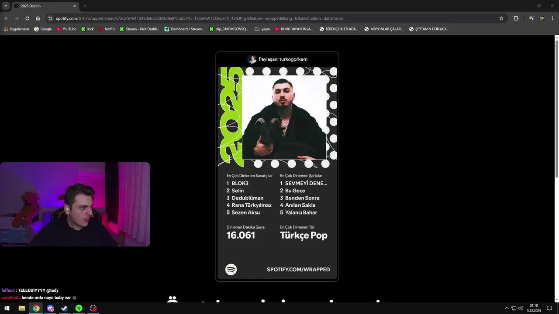Viewport: 559px width, 314px height.
Task: Go forward in browser history
Action: (x=17, y=18)
